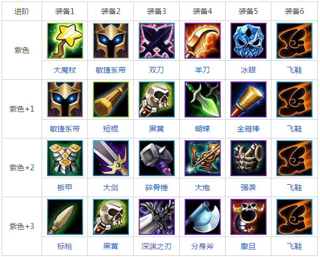The width and height of the screenshot is (320, 257).
Task: Select the 板甲 plate armor icon
Action: pos(65,158)
